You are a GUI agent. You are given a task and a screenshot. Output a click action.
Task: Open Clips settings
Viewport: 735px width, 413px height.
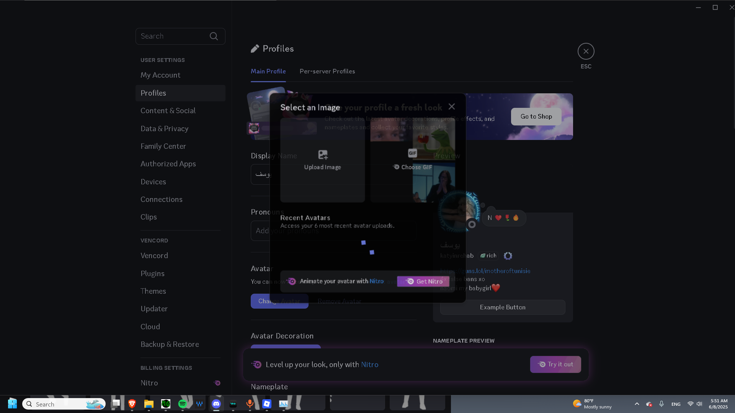click(180, 217)
